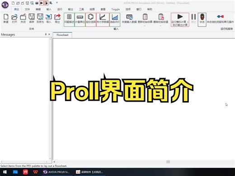Pin the Messages panel with pushpin

point(46,34)
